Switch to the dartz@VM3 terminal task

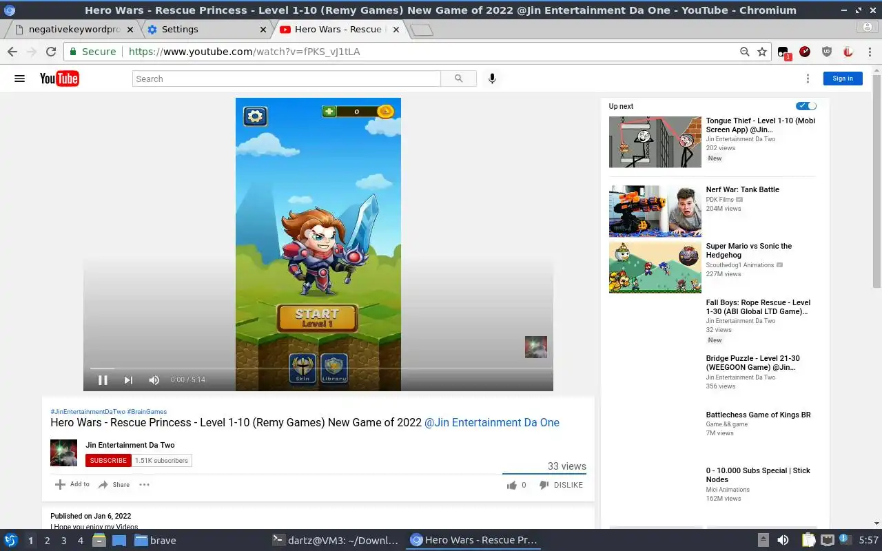336,541
